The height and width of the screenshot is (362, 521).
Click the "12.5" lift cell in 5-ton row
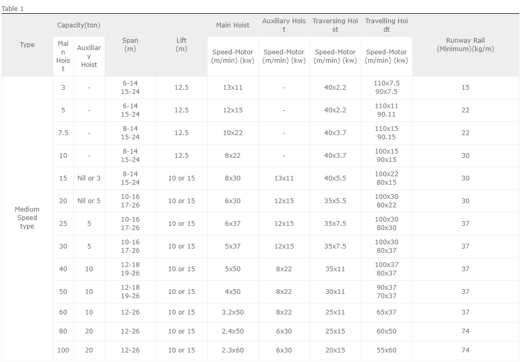click(181, 110)
